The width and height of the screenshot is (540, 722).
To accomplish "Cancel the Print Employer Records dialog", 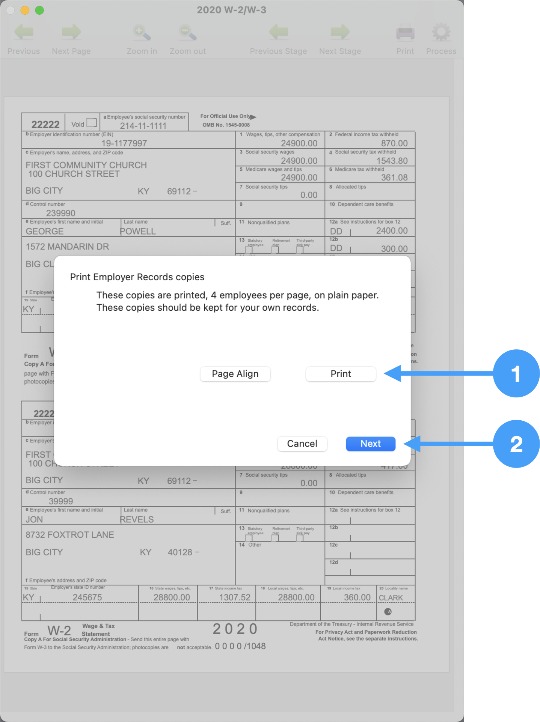I will coord(302,444).
